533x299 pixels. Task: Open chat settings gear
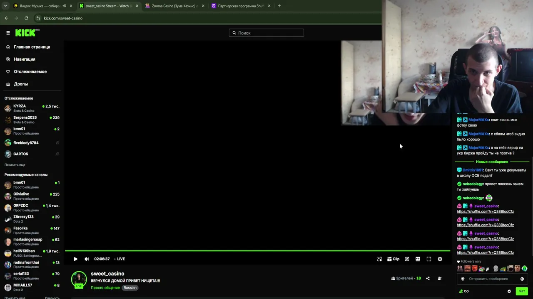pos(509,292)
